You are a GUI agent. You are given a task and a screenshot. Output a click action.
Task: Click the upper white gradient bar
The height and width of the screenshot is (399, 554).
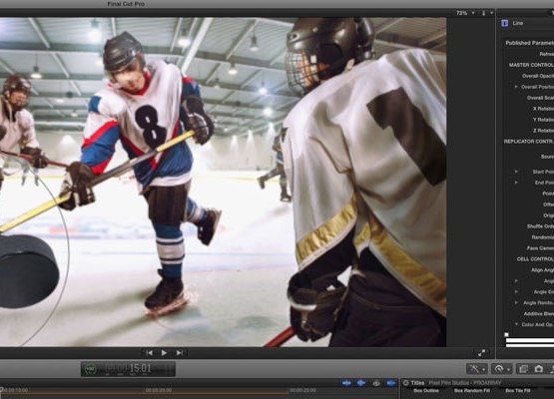[530, 340]
